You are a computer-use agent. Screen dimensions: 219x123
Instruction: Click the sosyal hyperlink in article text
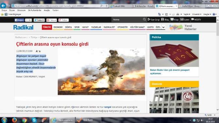click(x=108, y=107)
